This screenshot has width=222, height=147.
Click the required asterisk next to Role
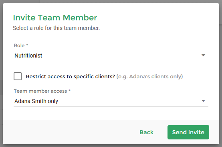[x=27, y=45]
